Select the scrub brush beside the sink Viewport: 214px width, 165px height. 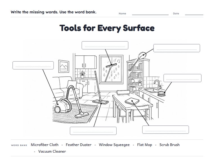point(161,94)
